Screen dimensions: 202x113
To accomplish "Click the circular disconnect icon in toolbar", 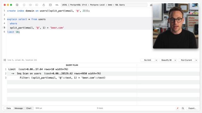I will (x=24, y=5).
